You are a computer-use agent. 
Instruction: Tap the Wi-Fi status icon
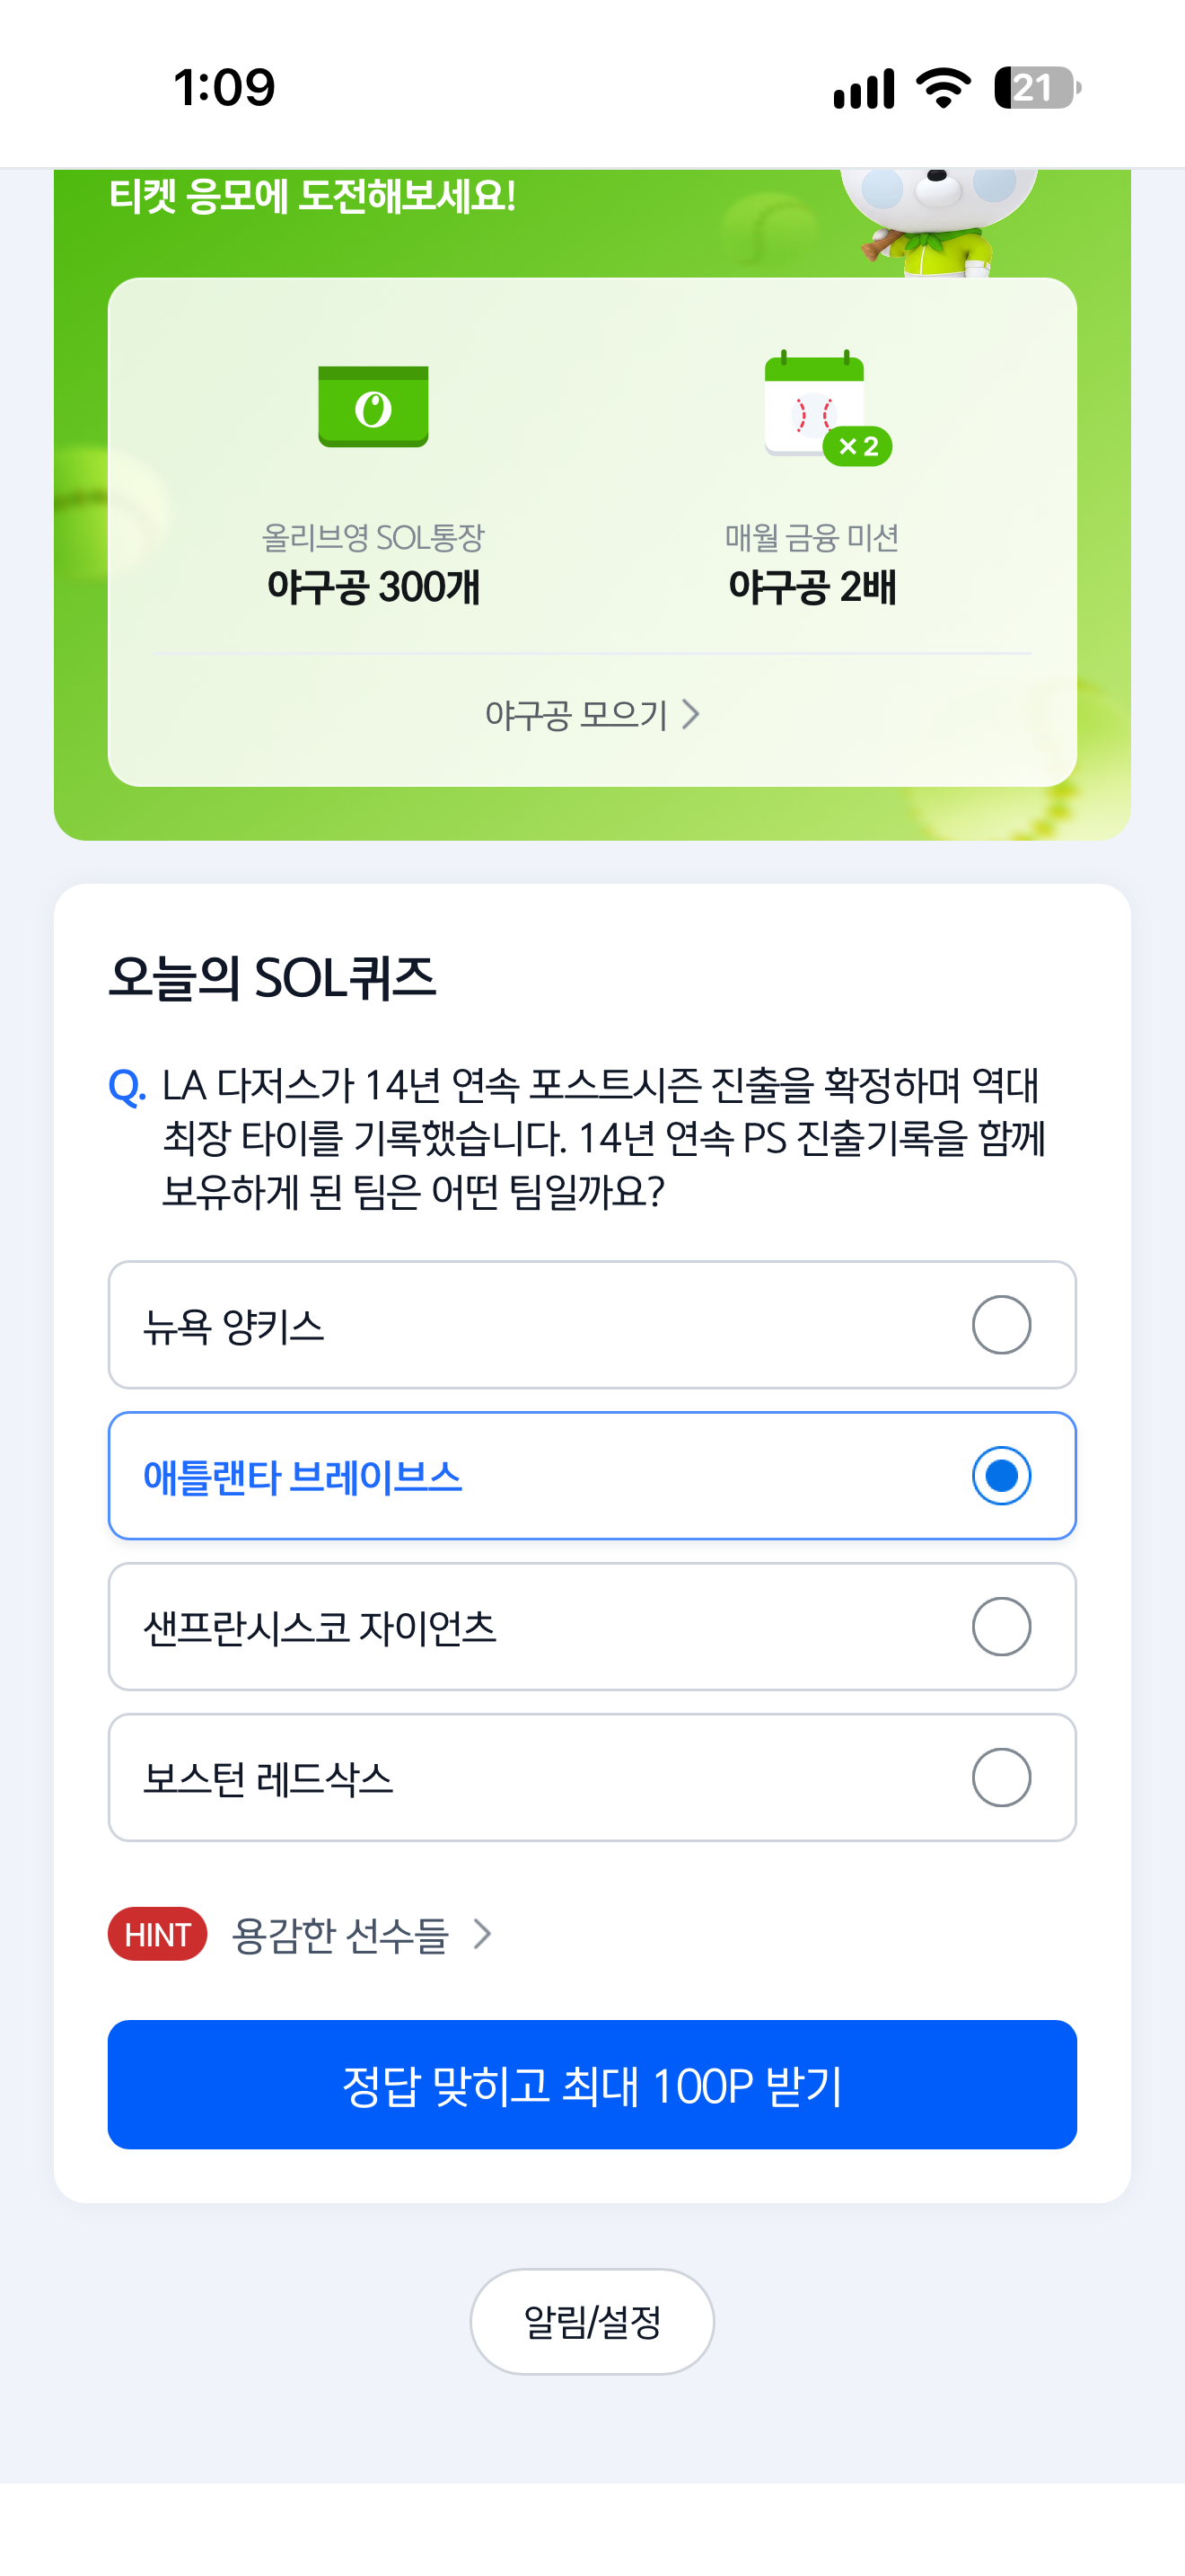(944, 88)
